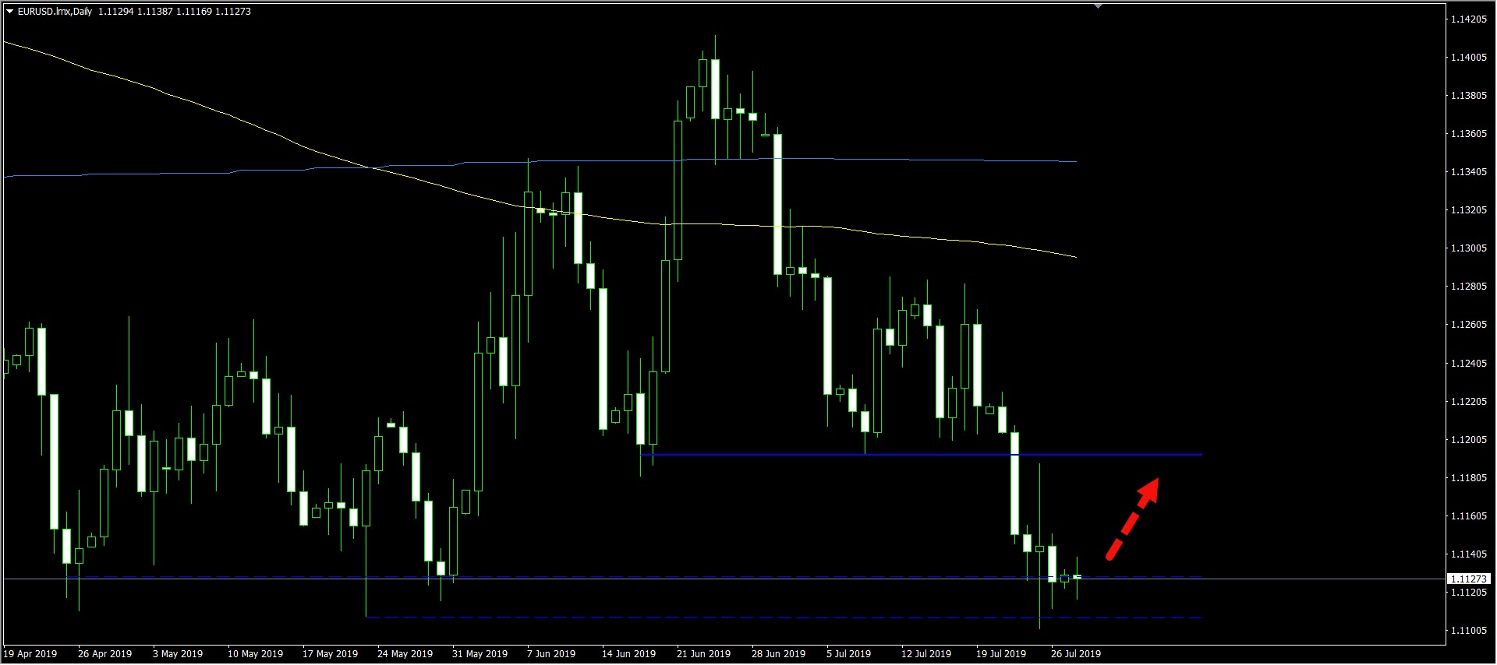Click the 19 Apr 2019 date label
Viewport: 1497px width, 665px height.
click(30, 654)
